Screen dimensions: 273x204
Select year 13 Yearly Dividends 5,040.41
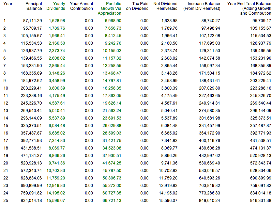pyautogui.click(x=57, y=110)
